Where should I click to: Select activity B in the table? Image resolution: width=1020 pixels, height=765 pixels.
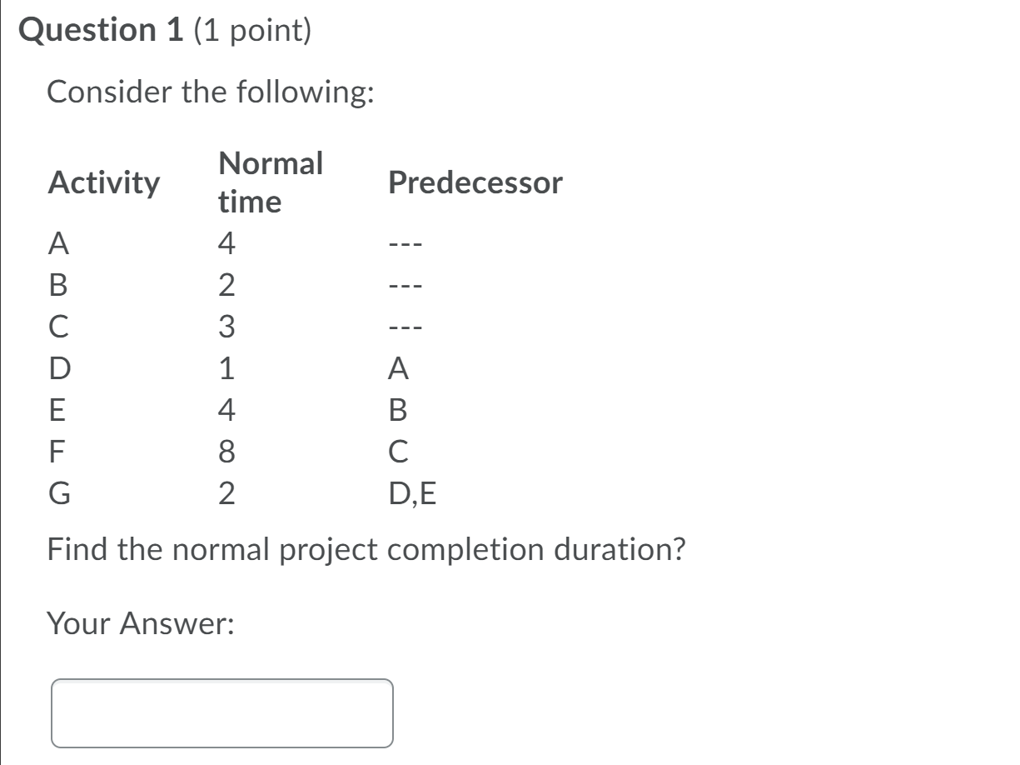coord(57,286)
